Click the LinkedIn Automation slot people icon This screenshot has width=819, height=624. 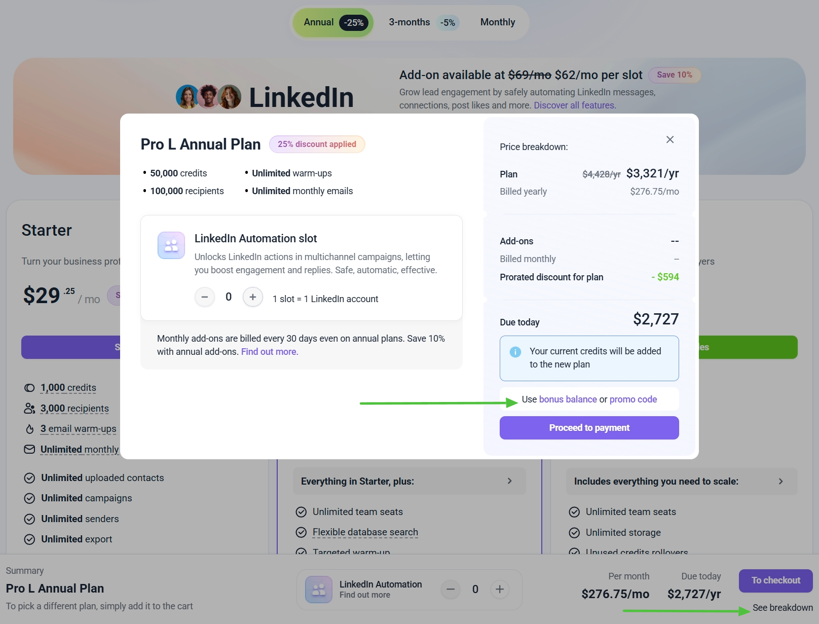click(171, 245)
